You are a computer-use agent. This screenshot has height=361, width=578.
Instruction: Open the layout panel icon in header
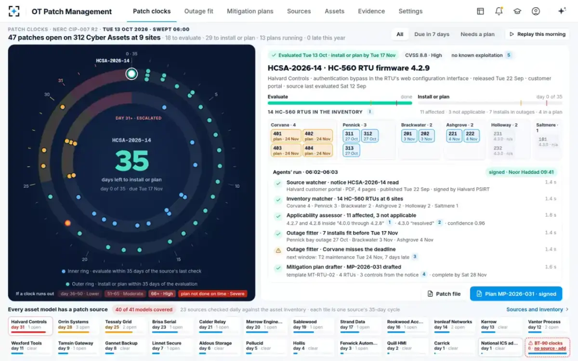pyautogui.click(x=480, y=11)
